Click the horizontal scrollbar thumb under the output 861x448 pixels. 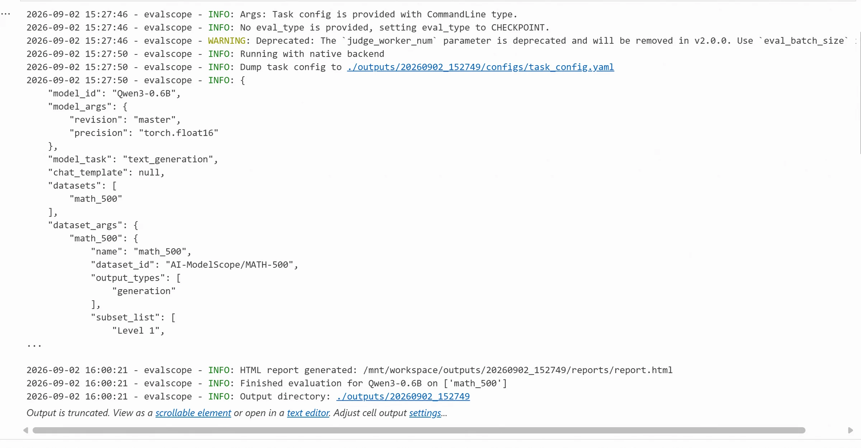coord(419,430)
